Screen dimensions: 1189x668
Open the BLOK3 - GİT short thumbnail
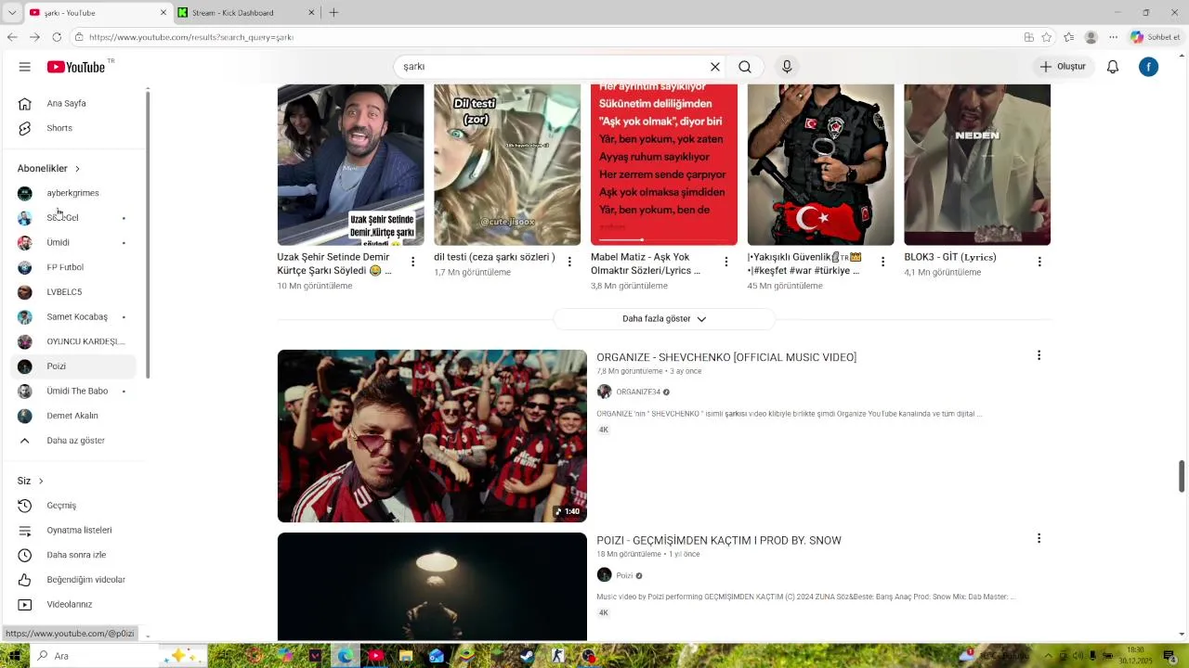pos(977,165)
